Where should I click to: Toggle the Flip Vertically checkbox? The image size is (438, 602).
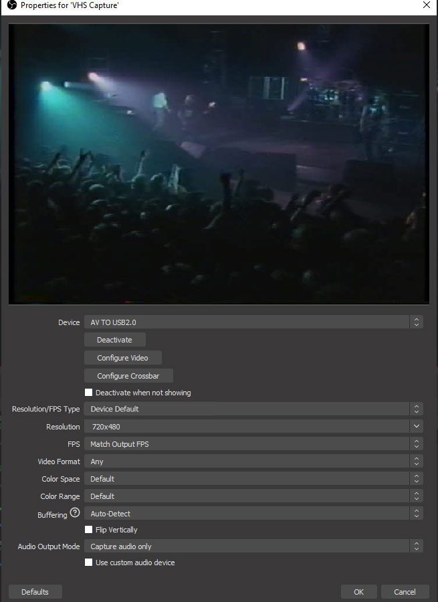tap(89, 530)
